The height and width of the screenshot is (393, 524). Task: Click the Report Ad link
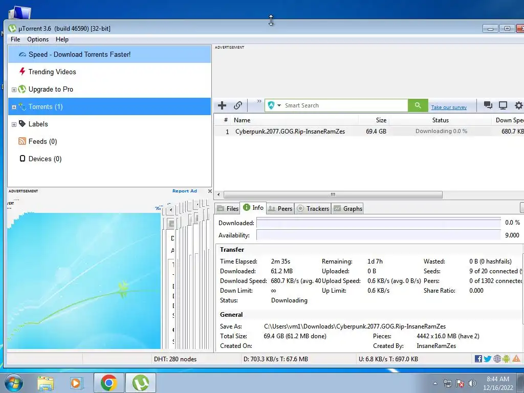coord(184,191)
